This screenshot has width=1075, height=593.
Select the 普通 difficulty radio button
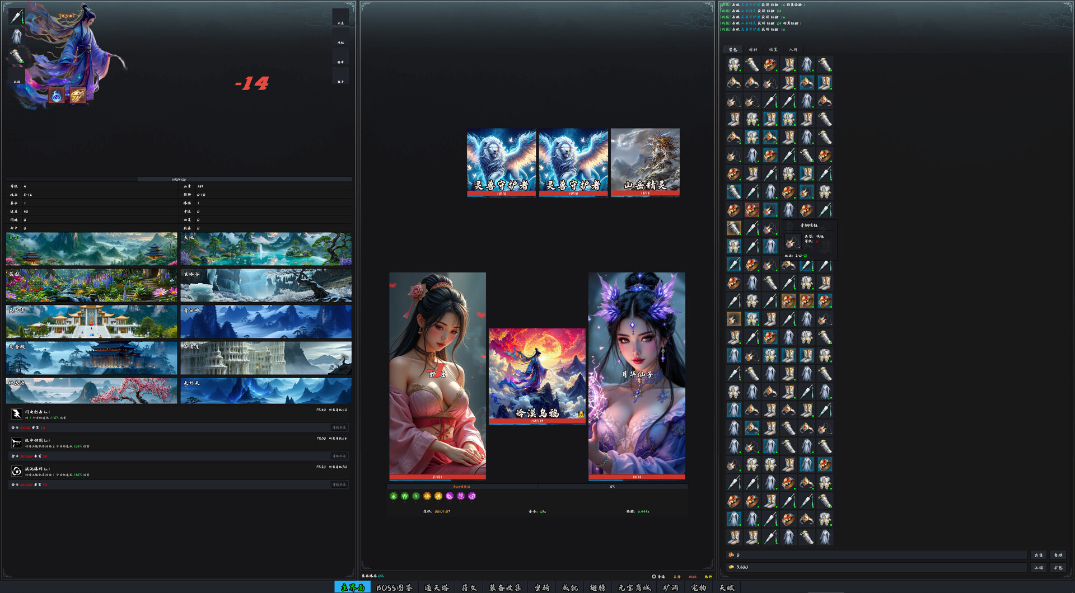point(654,576)
